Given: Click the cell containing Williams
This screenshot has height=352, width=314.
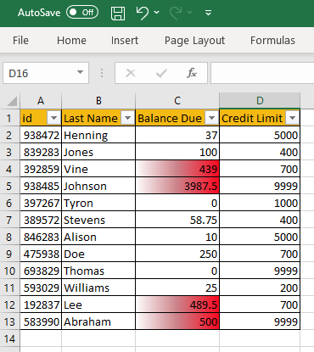Looking at the screenshot, I should (x=98, y=288).
